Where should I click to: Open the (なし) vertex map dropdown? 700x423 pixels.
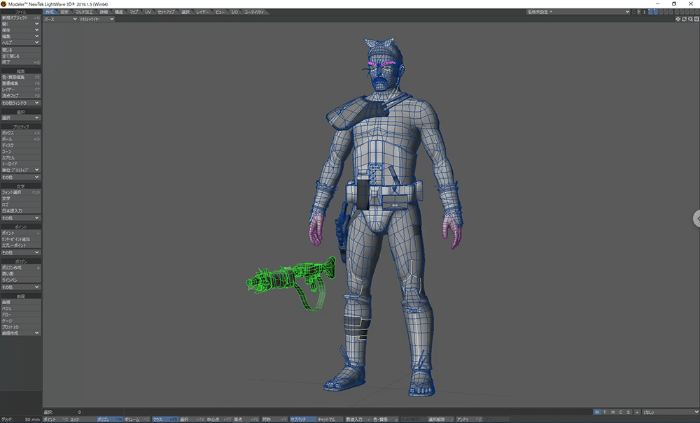point(671,413)
